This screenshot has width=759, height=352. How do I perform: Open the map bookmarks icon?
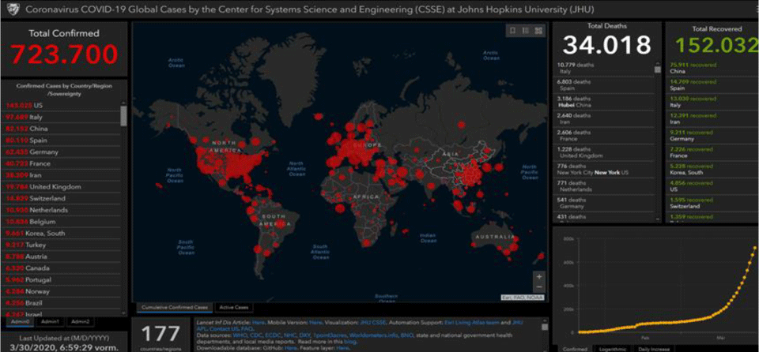513,31
